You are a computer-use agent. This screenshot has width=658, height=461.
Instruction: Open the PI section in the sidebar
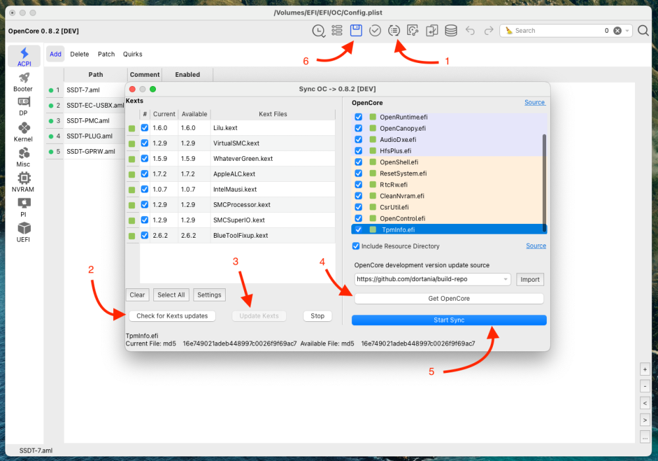click(x=23, y=207)
